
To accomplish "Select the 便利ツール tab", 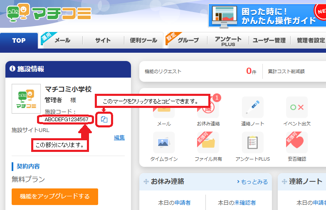I will (x=143, y=40).
